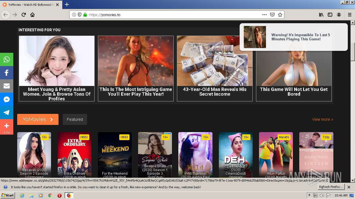This screenshot has height=199, width=355.
Task: Open Rasabali (2020) Season 2 poster
Action: click(34, 155)
